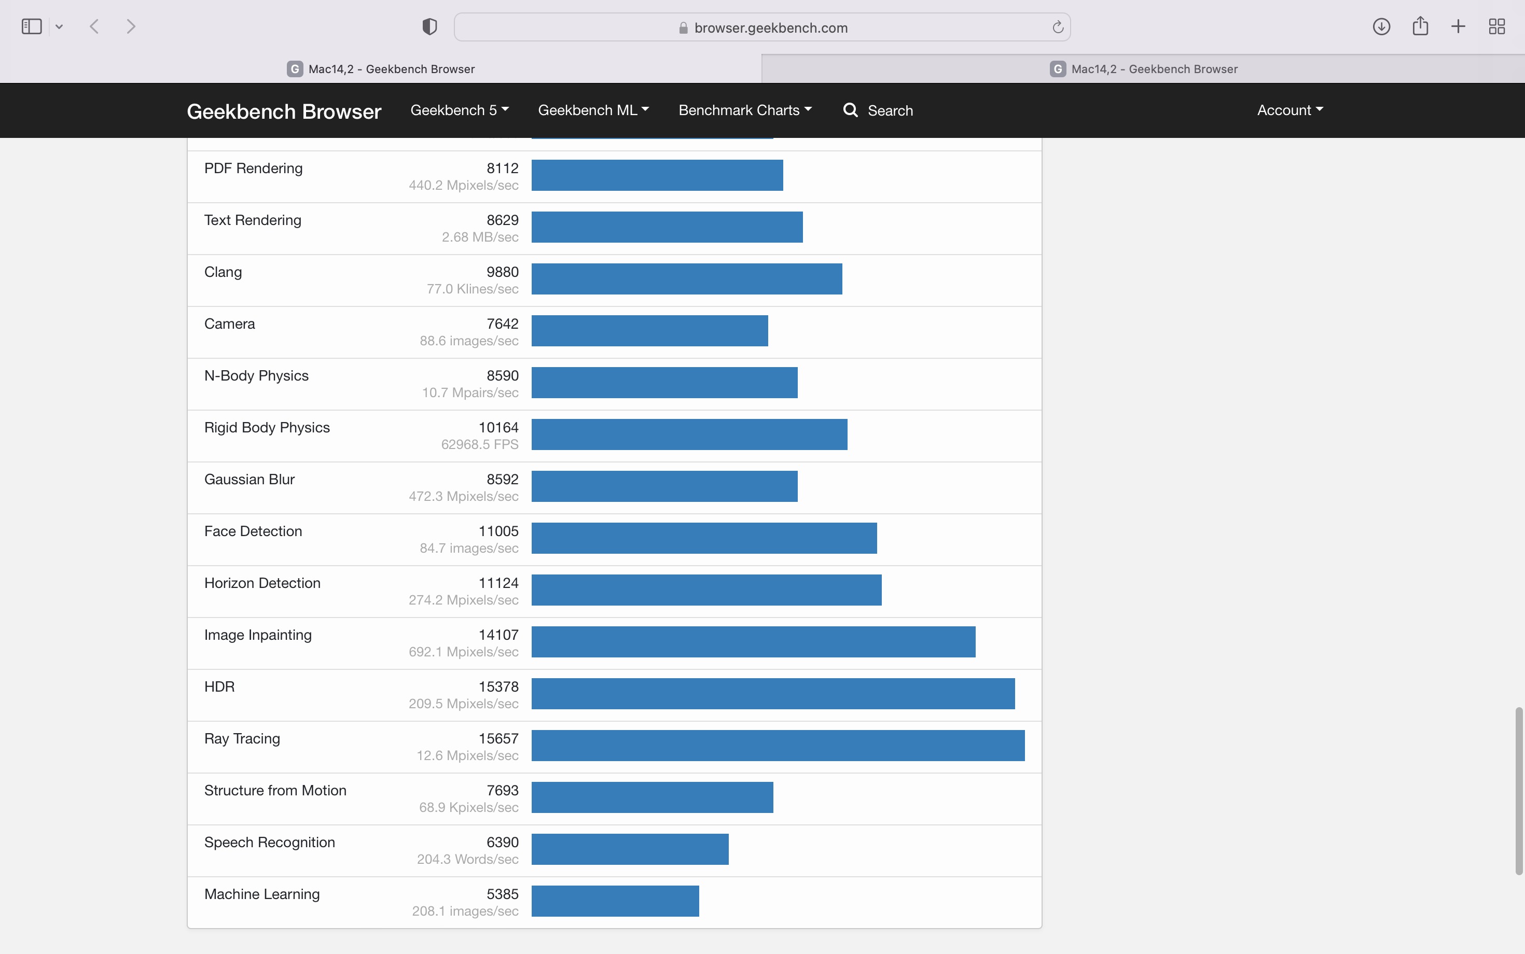Click the HDR score 15378
Screen dimensions: 1525x954
pos(498,686)
